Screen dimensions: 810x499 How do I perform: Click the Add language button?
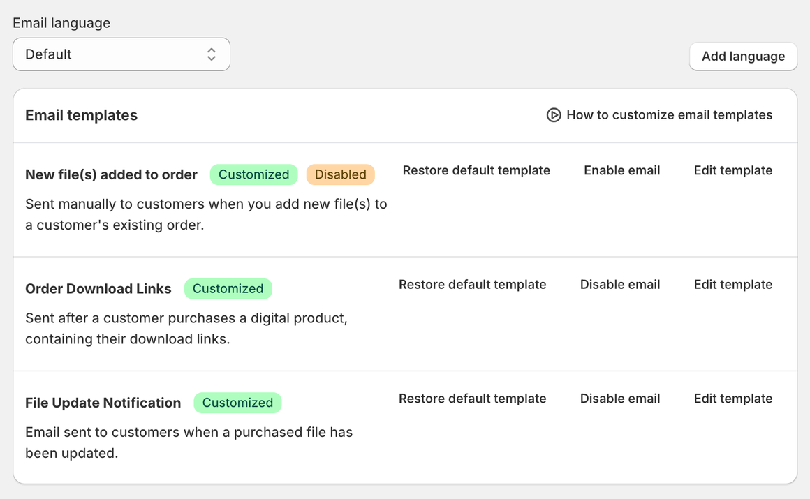(743, 57)
